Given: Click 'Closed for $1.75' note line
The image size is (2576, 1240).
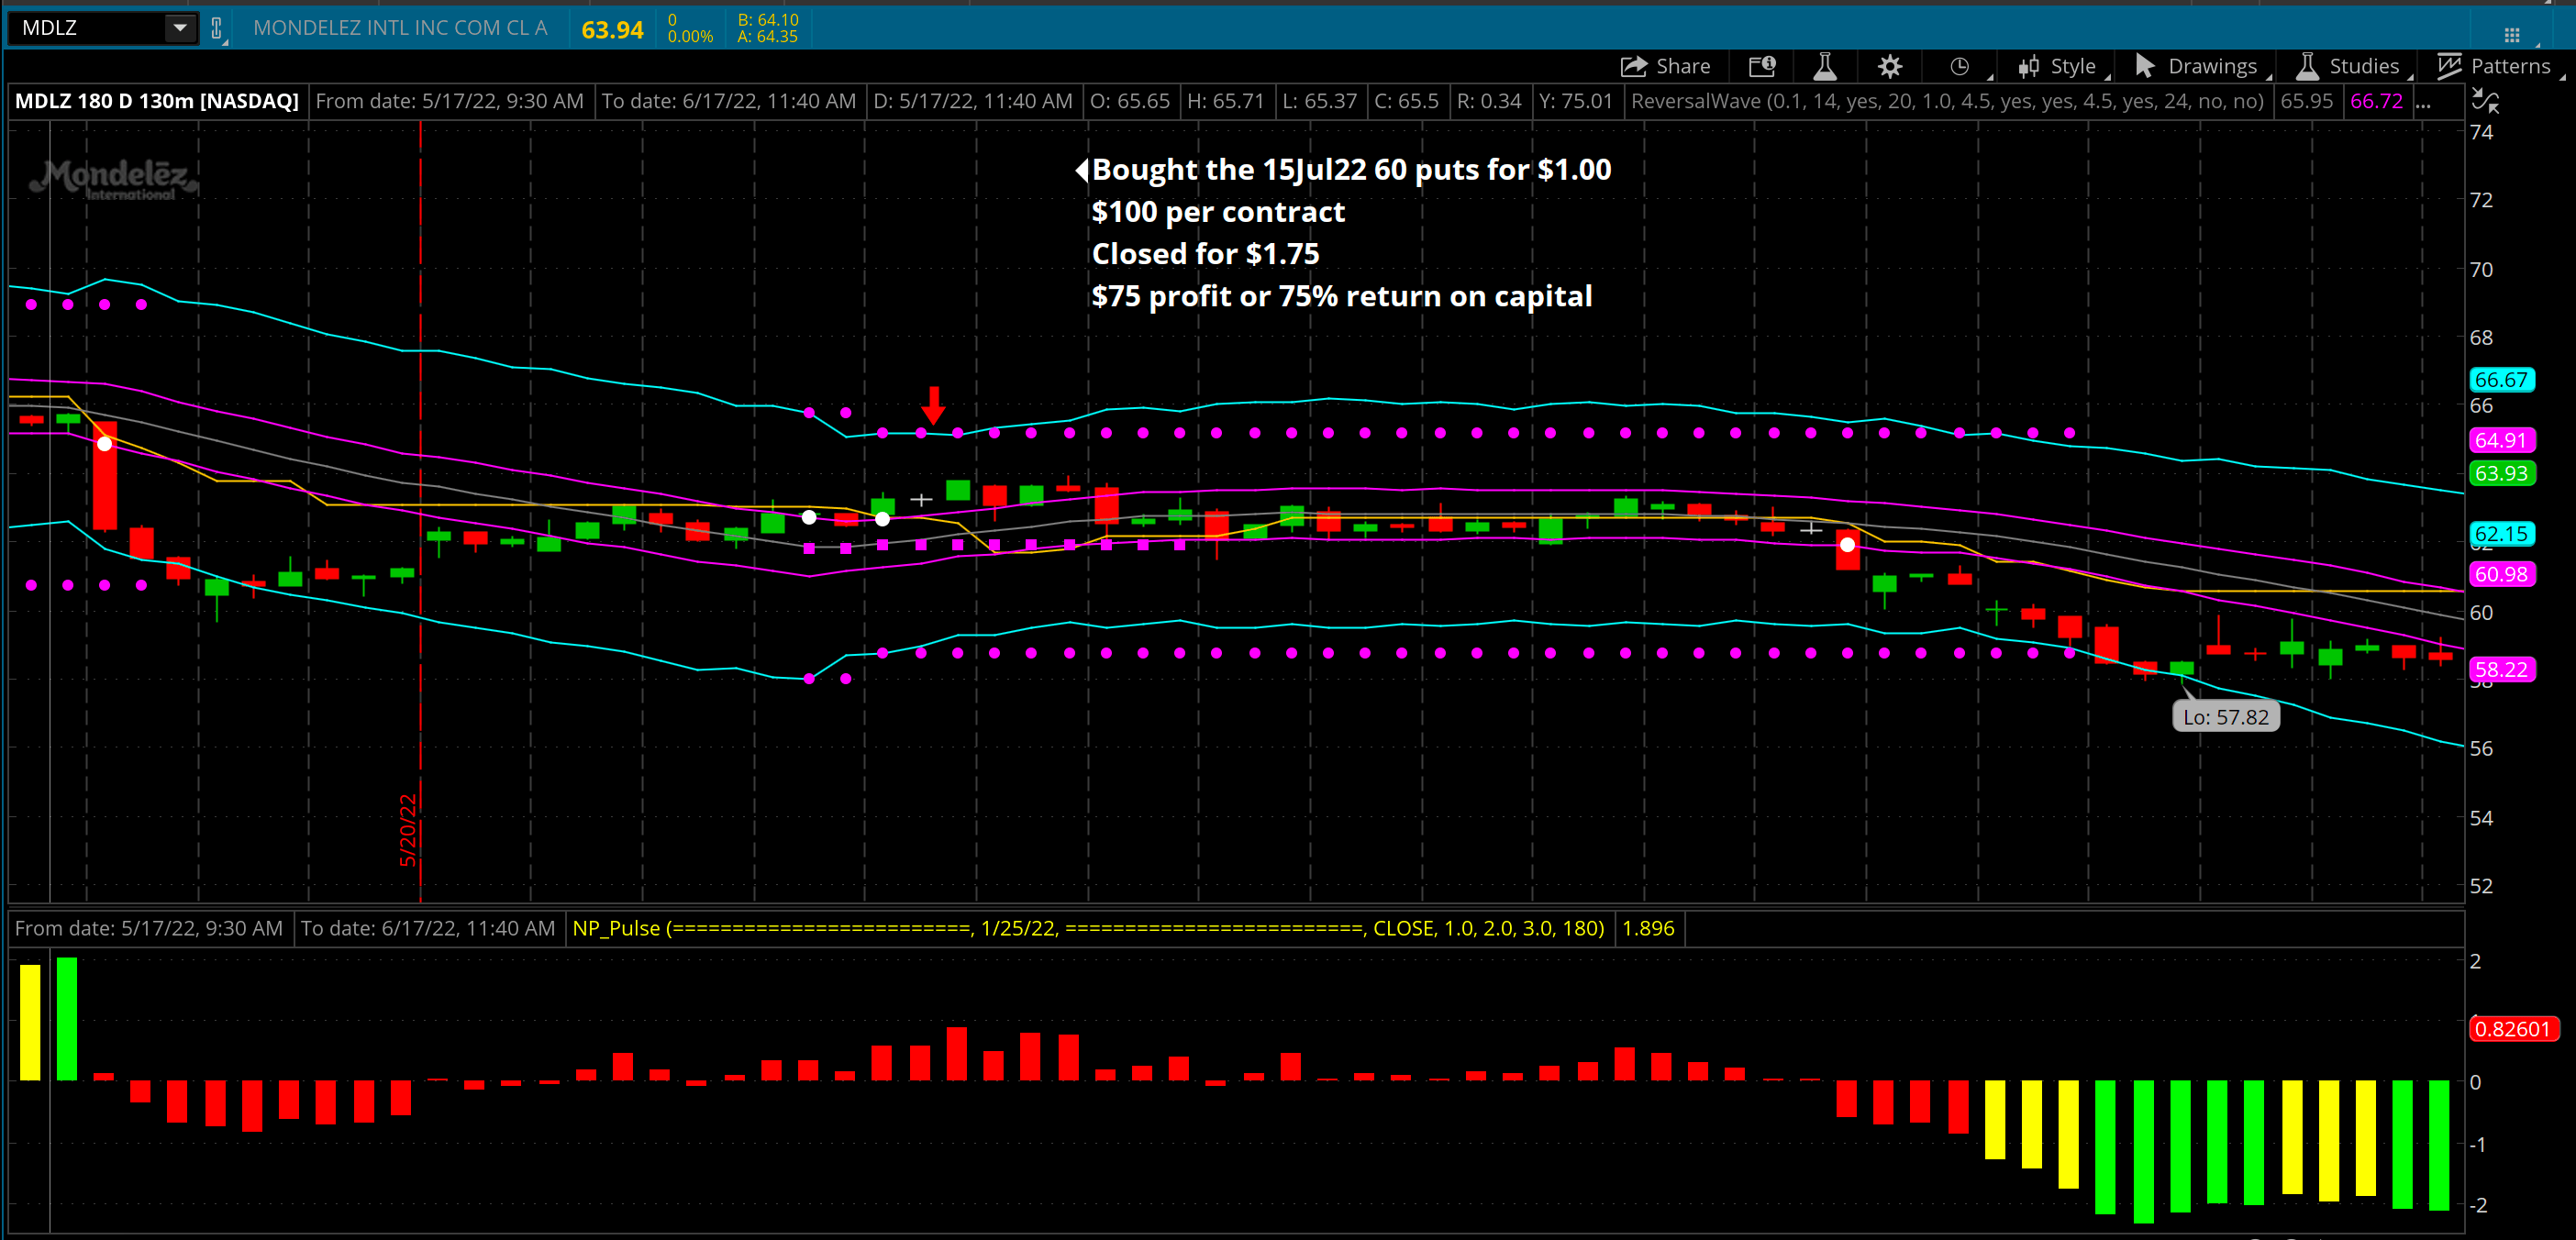Looking at the screenshot, I should [x=1205, y=254].
